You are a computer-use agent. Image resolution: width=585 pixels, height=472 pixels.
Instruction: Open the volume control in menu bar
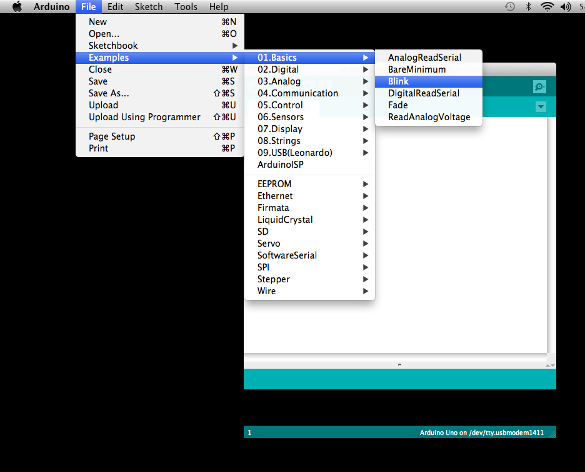[566, 7]
